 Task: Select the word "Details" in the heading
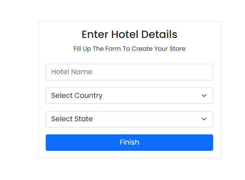click(x=159, y=34)
